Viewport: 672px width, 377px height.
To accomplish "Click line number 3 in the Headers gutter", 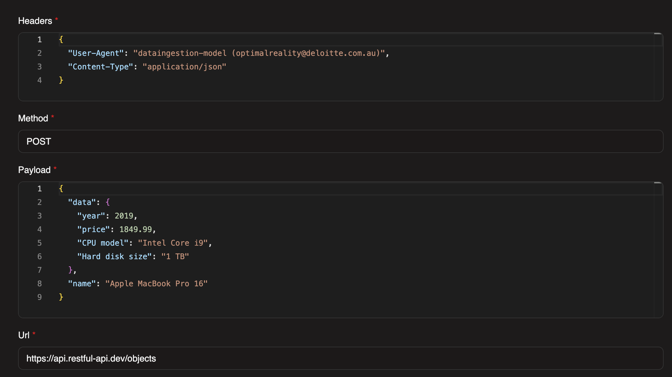I will 40,67.
